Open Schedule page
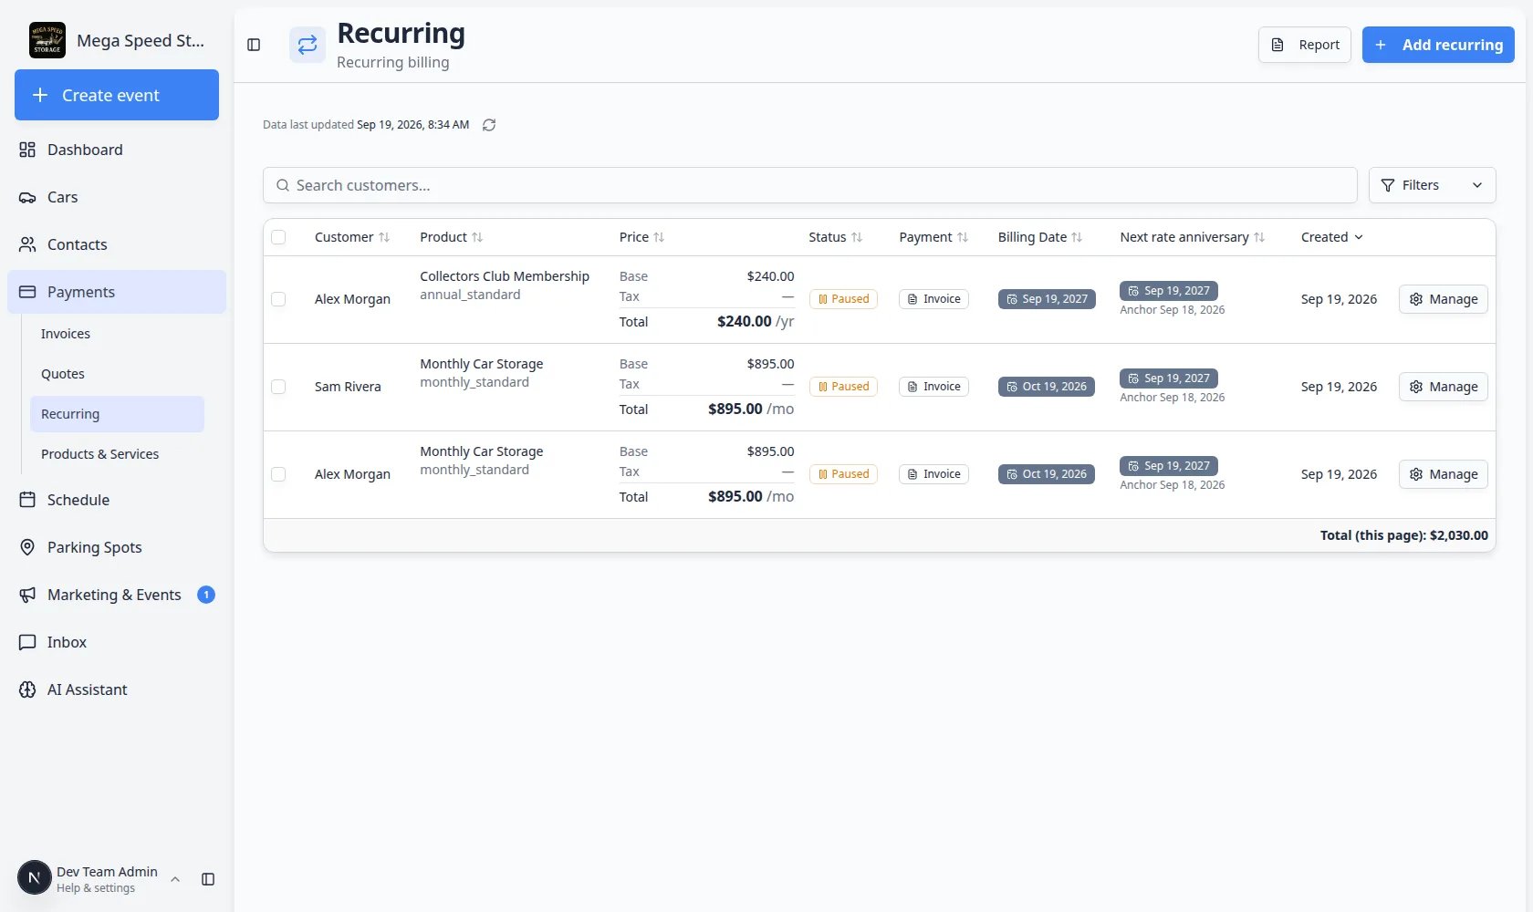Screen dimensions: 1533x912 pyautogui.click(x=117, y=500)
